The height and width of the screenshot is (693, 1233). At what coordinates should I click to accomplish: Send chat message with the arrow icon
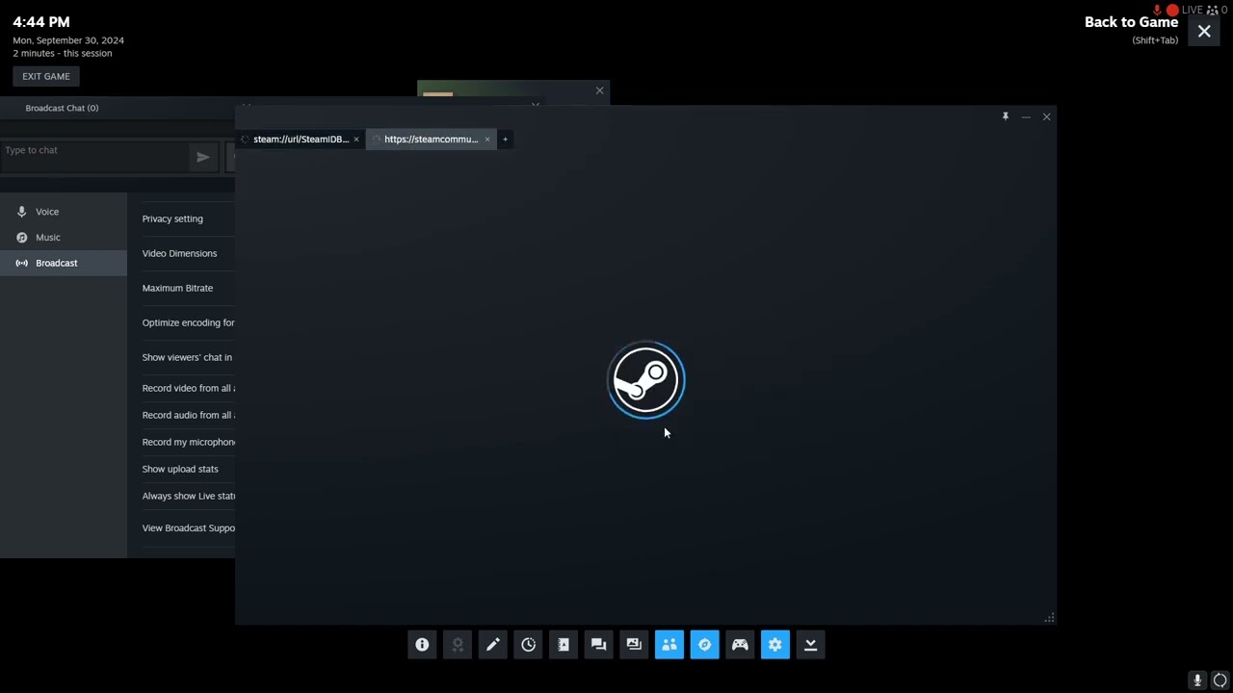point(202,157)
